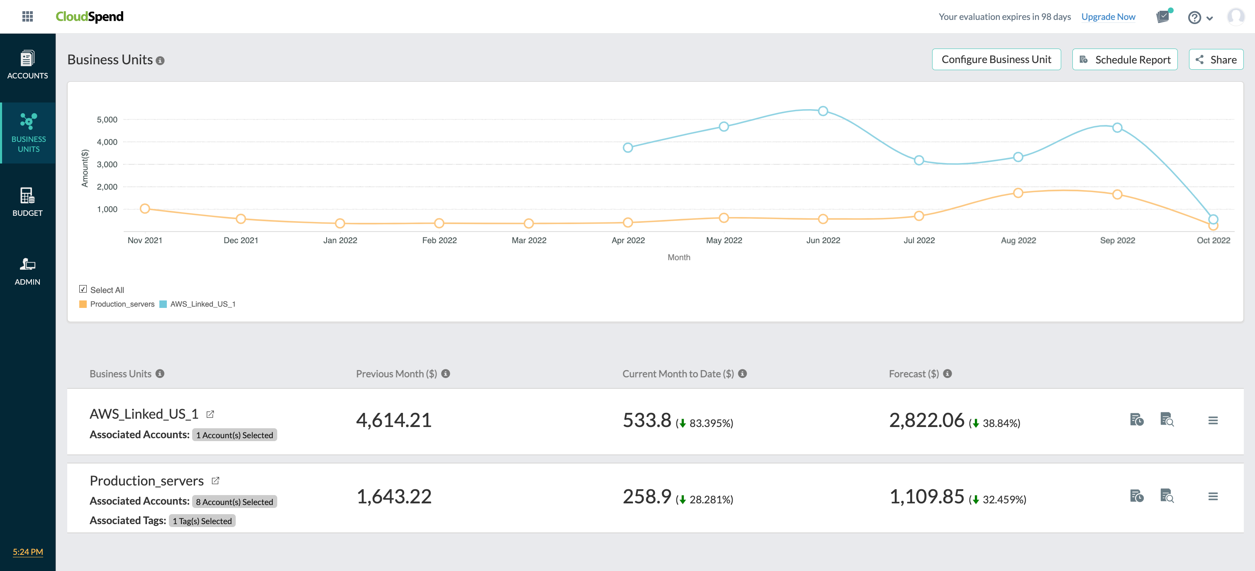Select the Accounts section in the sidebar
The height and width of the screenshot is (571, 1255).
point(27,65)
